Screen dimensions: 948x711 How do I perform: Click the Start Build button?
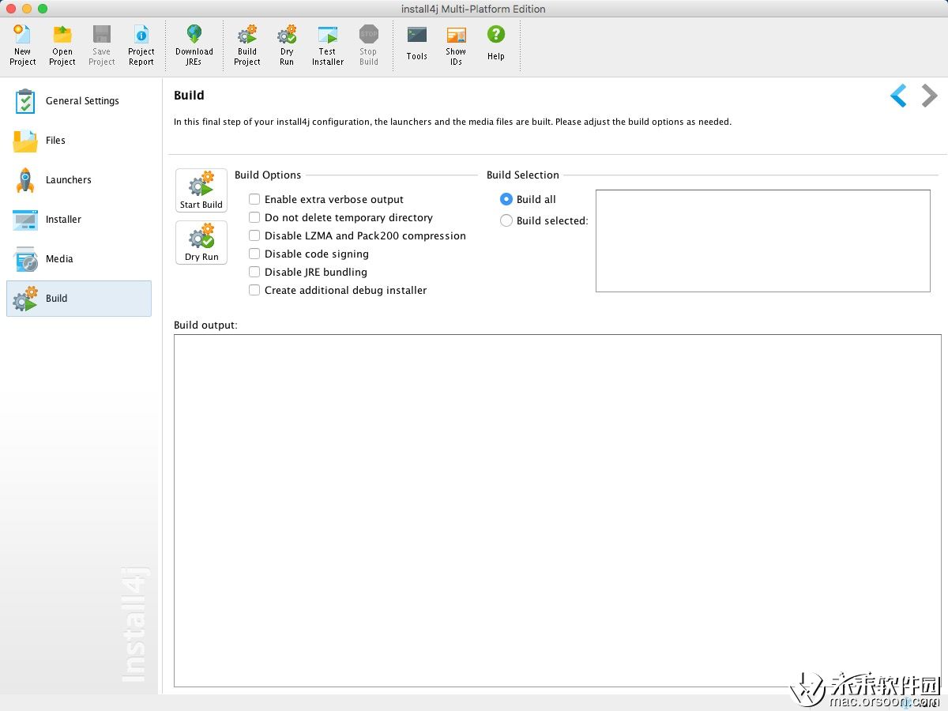[201, 190]
